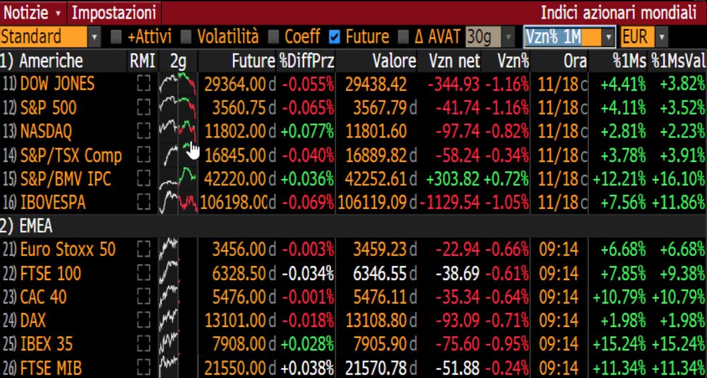Open the IBEX 35 index row
The width and height of the screenshot is (707, 378).
coord(353,345)
